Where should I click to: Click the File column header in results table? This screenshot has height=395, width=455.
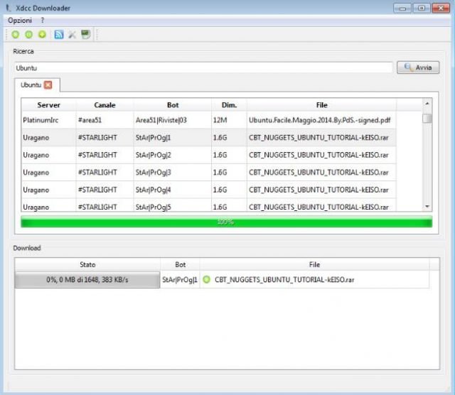(321, 105)
